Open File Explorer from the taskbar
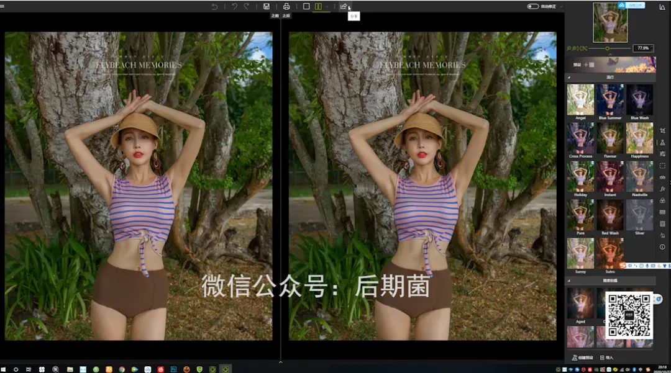The width and height of the screenshot is (671, 373). (70, 369)
